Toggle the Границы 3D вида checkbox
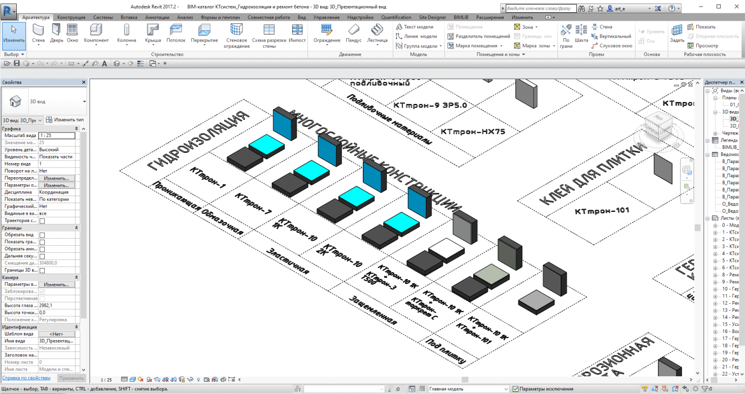745x394 pixels. click(42, 271)
